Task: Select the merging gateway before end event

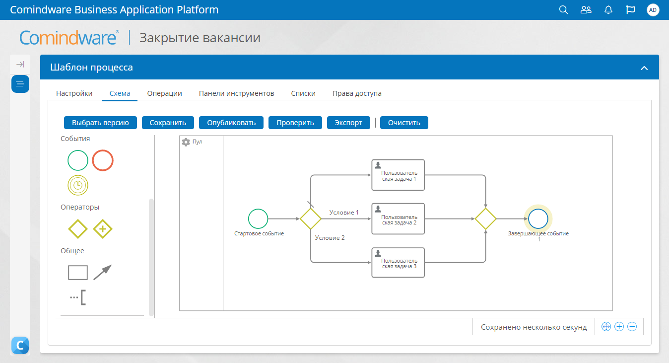Action: 486,218
